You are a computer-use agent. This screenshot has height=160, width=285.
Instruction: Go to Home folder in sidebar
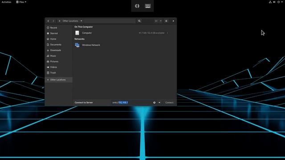58,39
